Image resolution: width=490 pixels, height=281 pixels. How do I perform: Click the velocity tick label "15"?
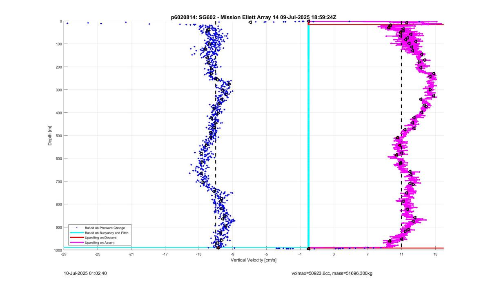(435, 254)
